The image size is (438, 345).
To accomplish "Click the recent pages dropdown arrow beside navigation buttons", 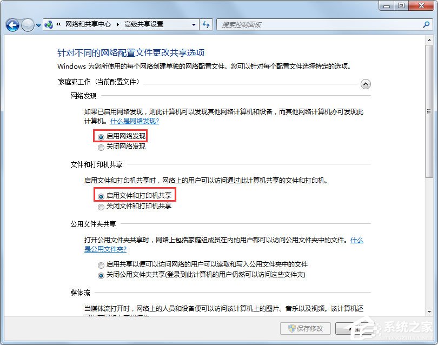I will [x=38, y=25].
